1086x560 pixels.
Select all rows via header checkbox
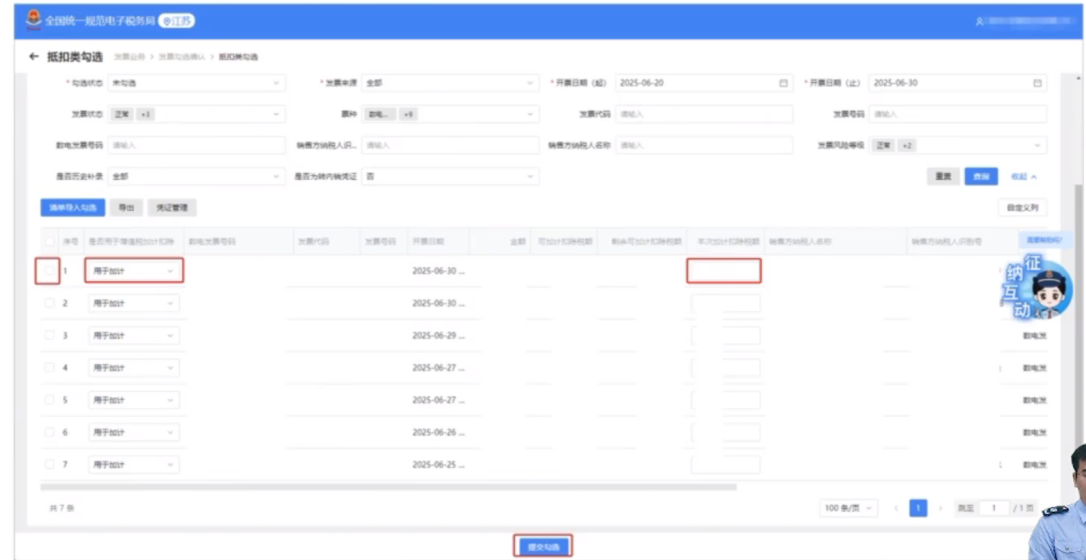49,241
